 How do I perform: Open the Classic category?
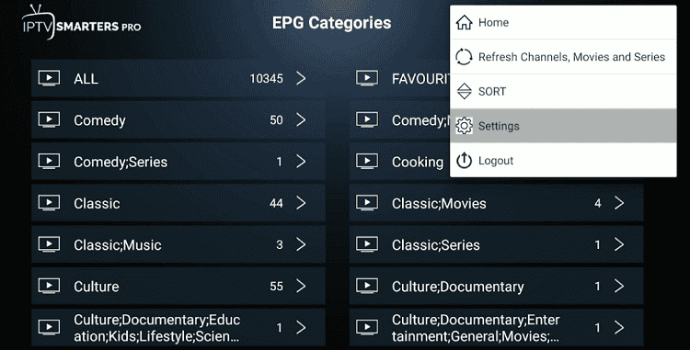(178, 203)
